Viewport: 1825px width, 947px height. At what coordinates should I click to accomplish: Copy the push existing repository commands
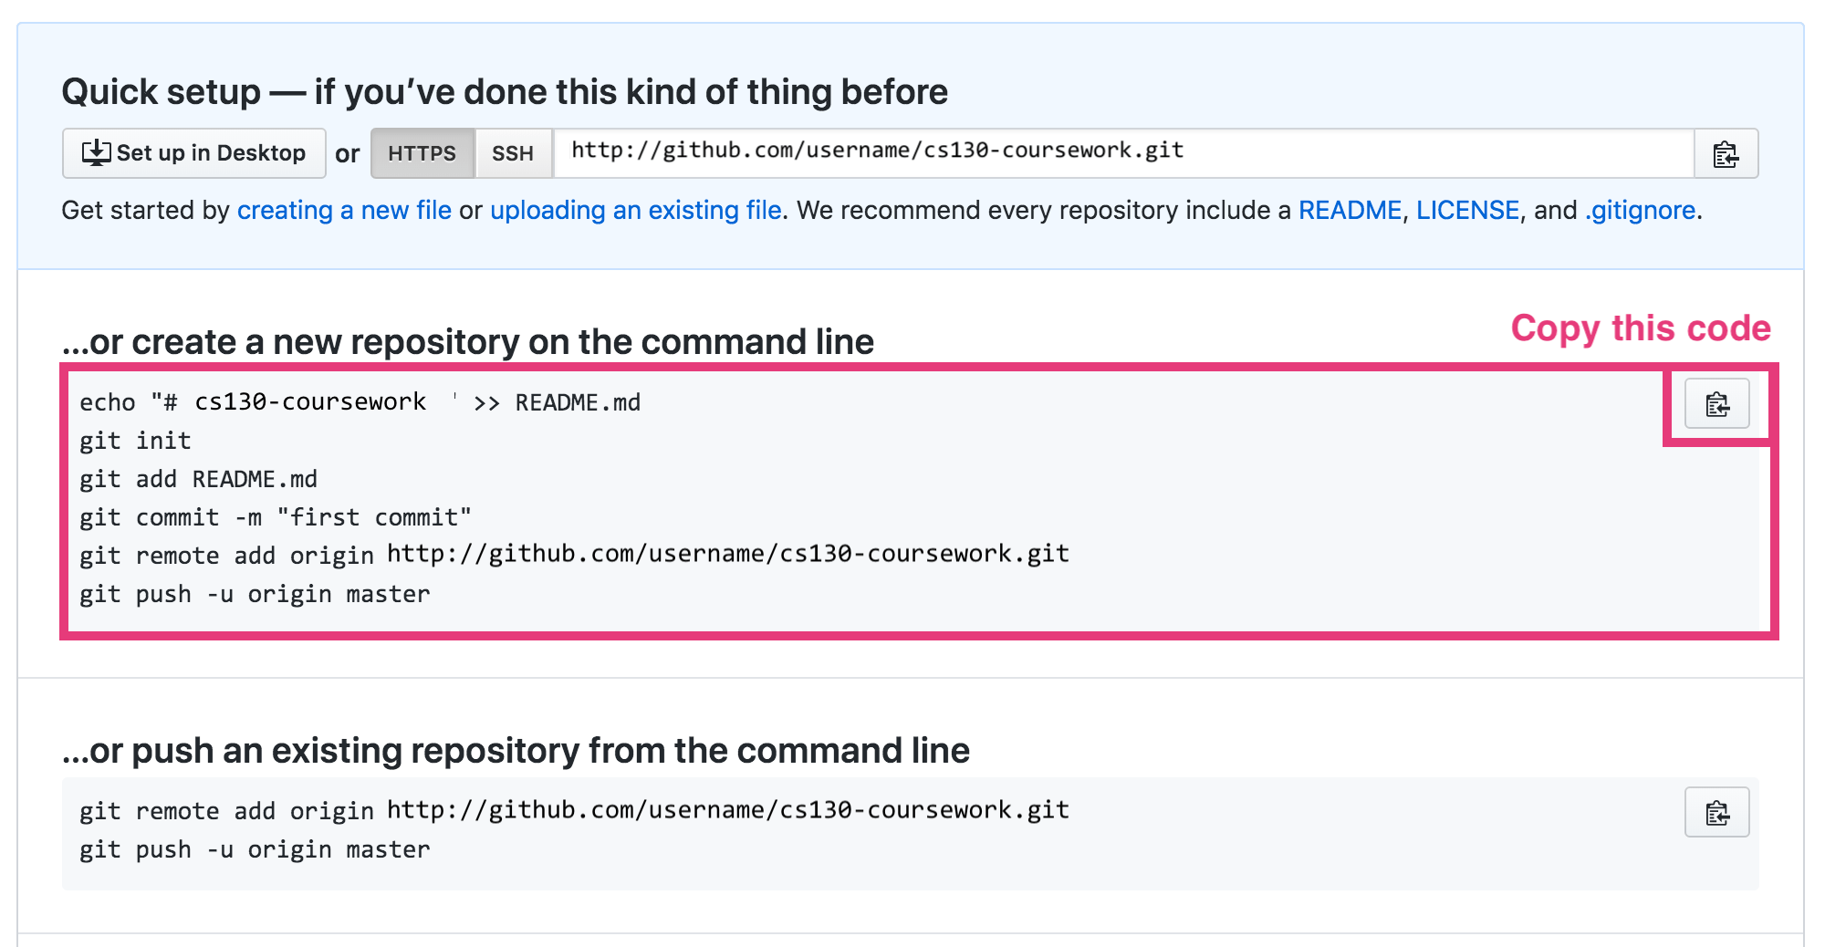(x=1716, y=812)
